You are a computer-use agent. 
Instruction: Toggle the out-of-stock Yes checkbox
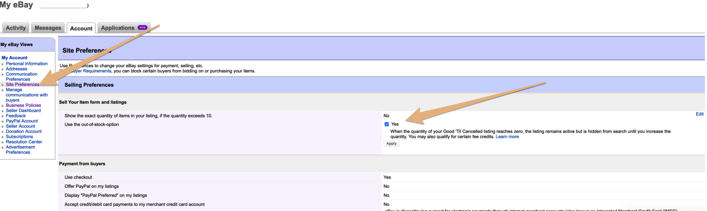387,124
